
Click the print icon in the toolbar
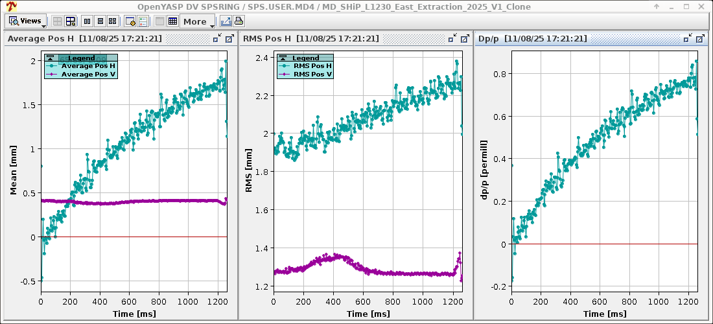click(x=239, y=21)
